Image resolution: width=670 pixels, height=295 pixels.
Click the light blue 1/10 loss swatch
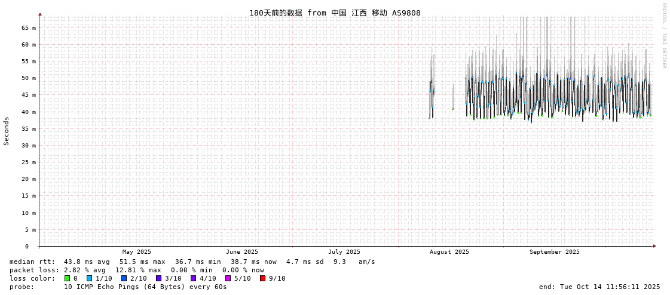point(89,278)
